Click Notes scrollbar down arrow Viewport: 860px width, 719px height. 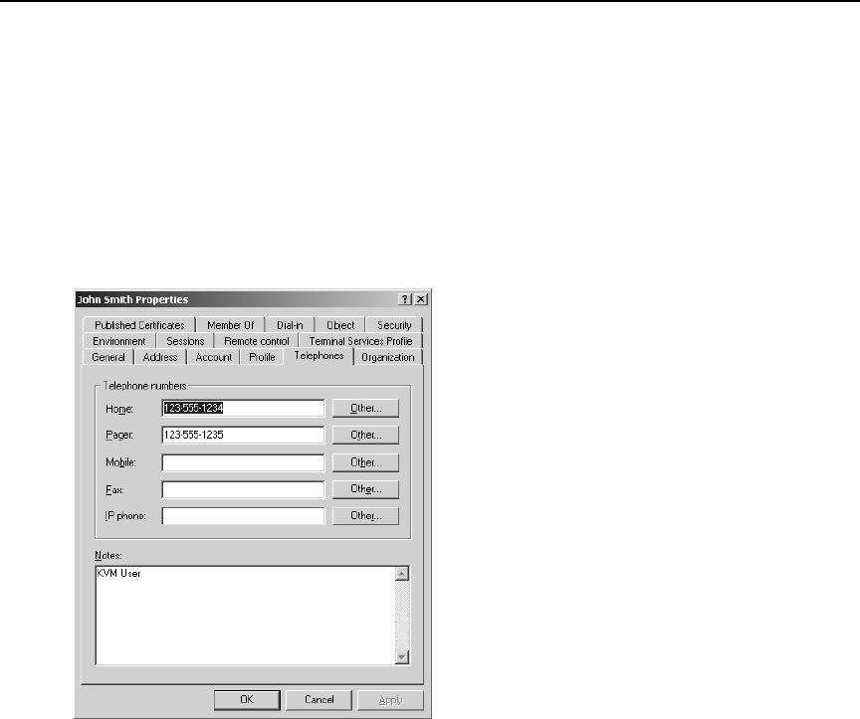[402, 657]
